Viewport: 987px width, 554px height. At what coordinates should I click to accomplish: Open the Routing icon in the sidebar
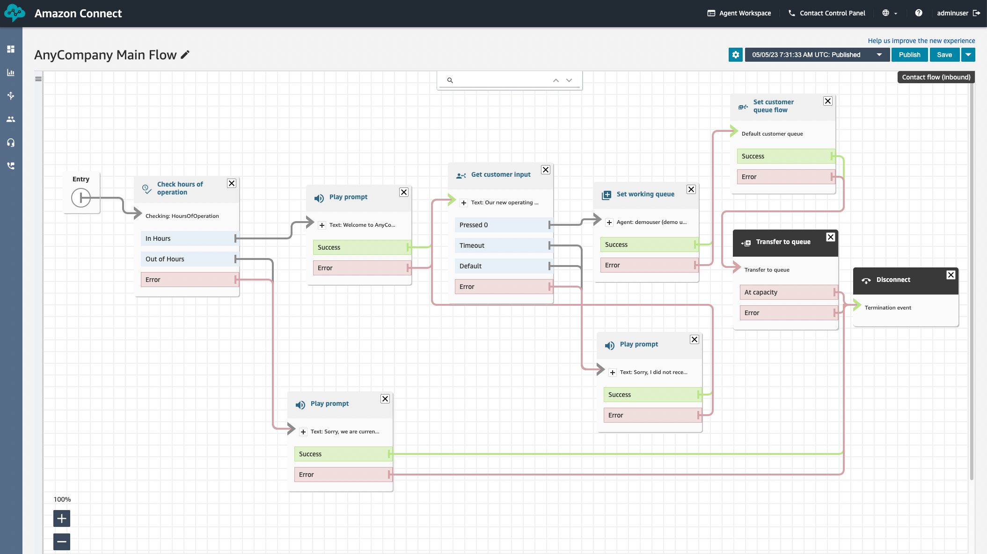point(11,96)
